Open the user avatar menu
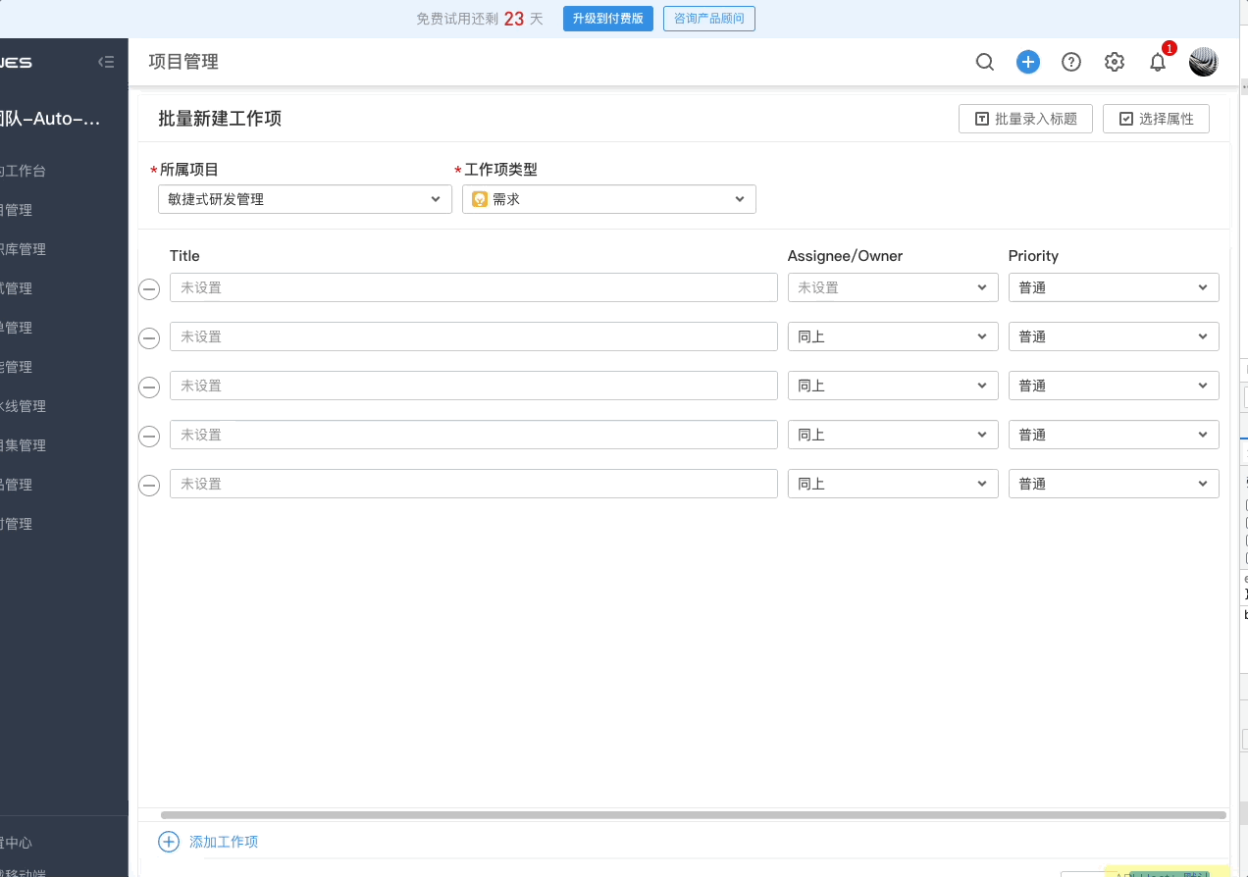 click(x=1203, y=61)
